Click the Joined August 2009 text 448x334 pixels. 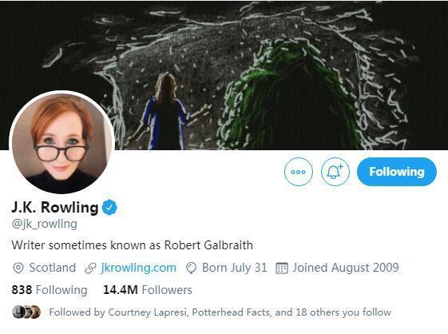[x=346, y=268]
